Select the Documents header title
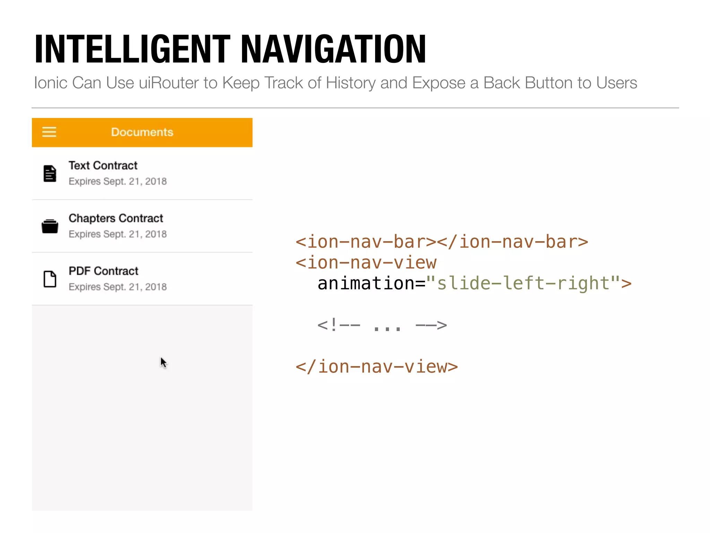 (x=142, y=132)
